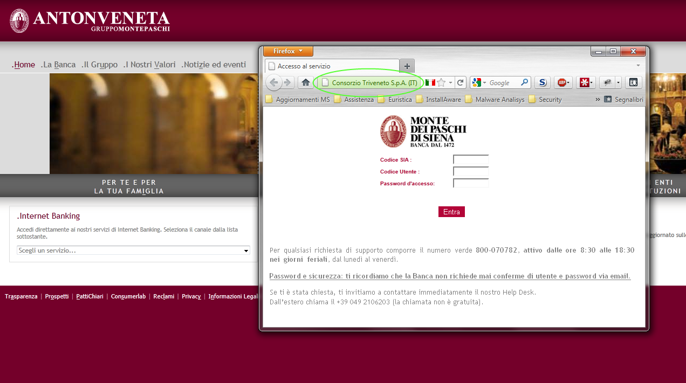The height and width of the screenshot is (383, 686).
Task: Open the Prospetti footer link
Action: coord(57,296)
